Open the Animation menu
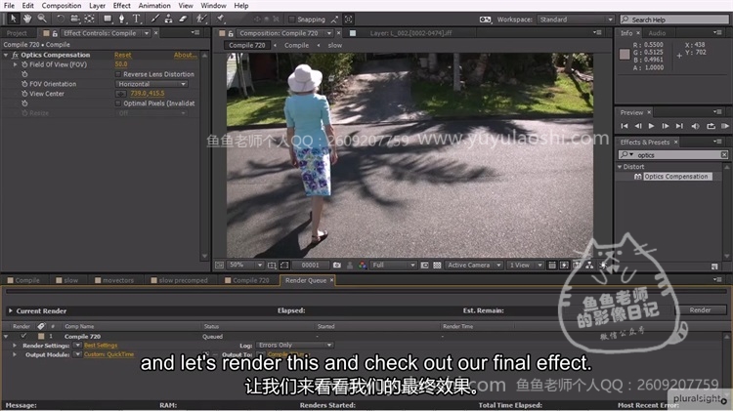The width and height of the screenshot is (733, 411). click(153, 6)
